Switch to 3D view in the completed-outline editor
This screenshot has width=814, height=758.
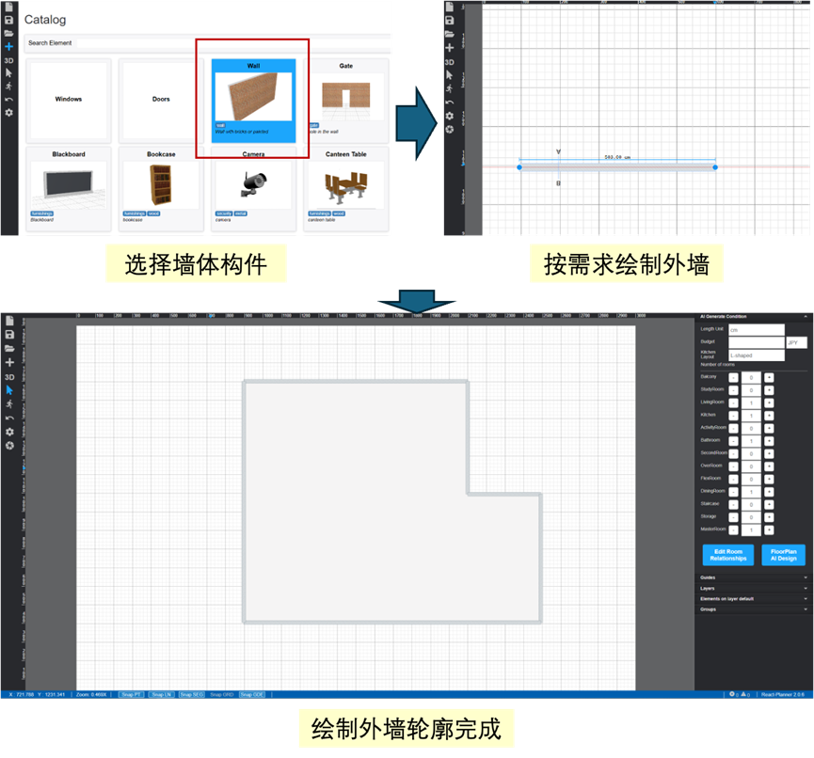(9, 376)
